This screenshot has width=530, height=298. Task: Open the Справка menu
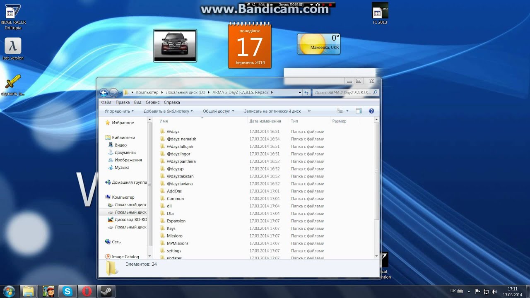[172, 102]
